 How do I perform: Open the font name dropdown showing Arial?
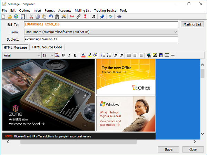click(x=22, y=55)
